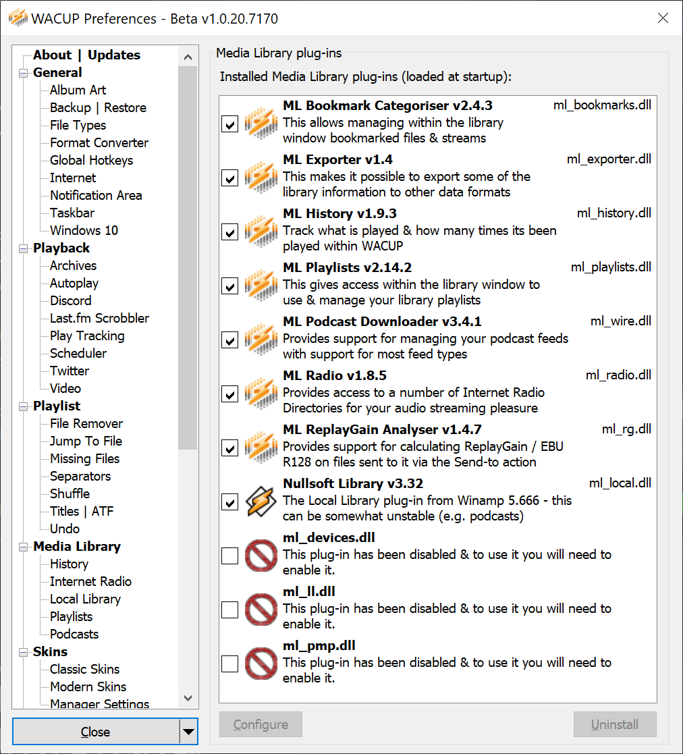This screenshot has height=754, width=683.
Task: Enable the ml_ll.dll plug-in checkbox
Action: pos(229,610)
